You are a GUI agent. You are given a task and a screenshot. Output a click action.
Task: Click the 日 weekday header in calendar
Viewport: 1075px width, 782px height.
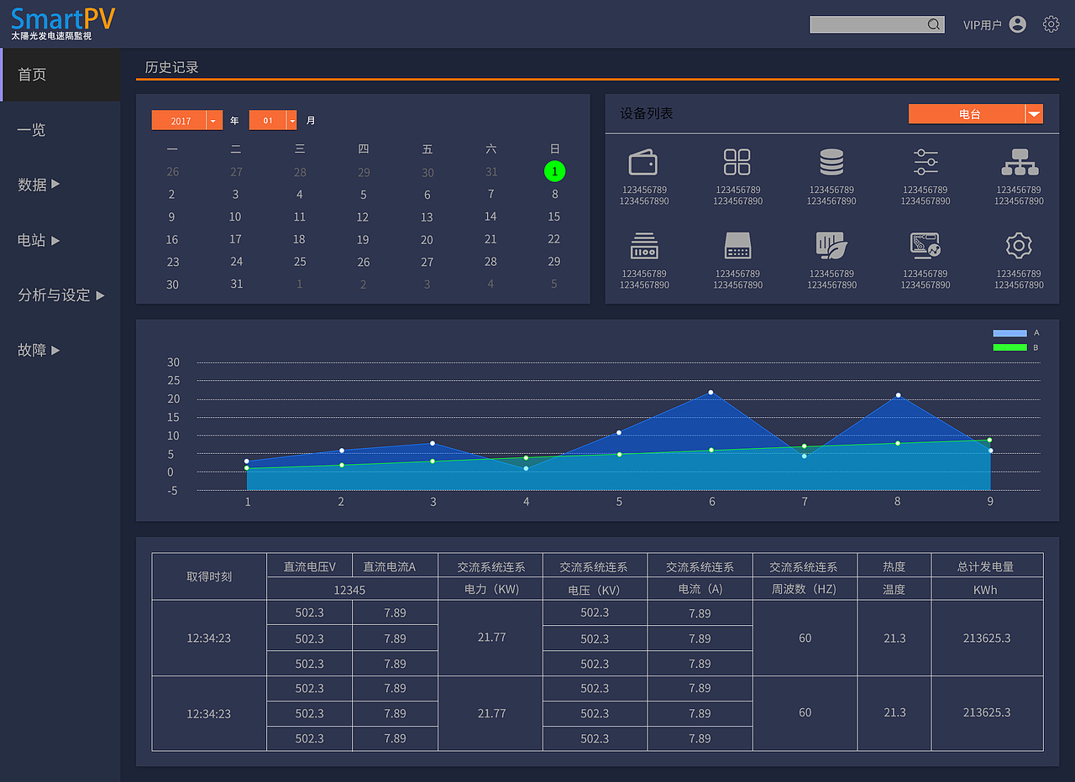tap(554, 149)
